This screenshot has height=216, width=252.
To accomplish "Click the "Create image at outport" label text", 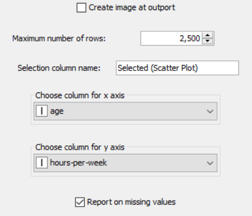I will coord(132,8).
